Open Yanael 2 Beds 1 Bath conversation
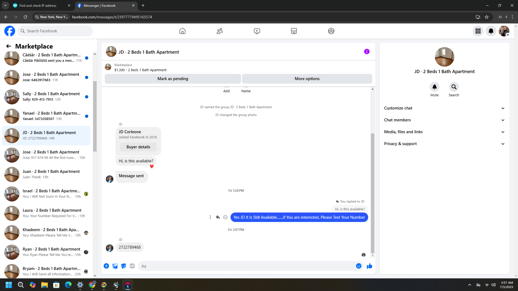Screen dimensions: 518x291 tap(46, 116)
